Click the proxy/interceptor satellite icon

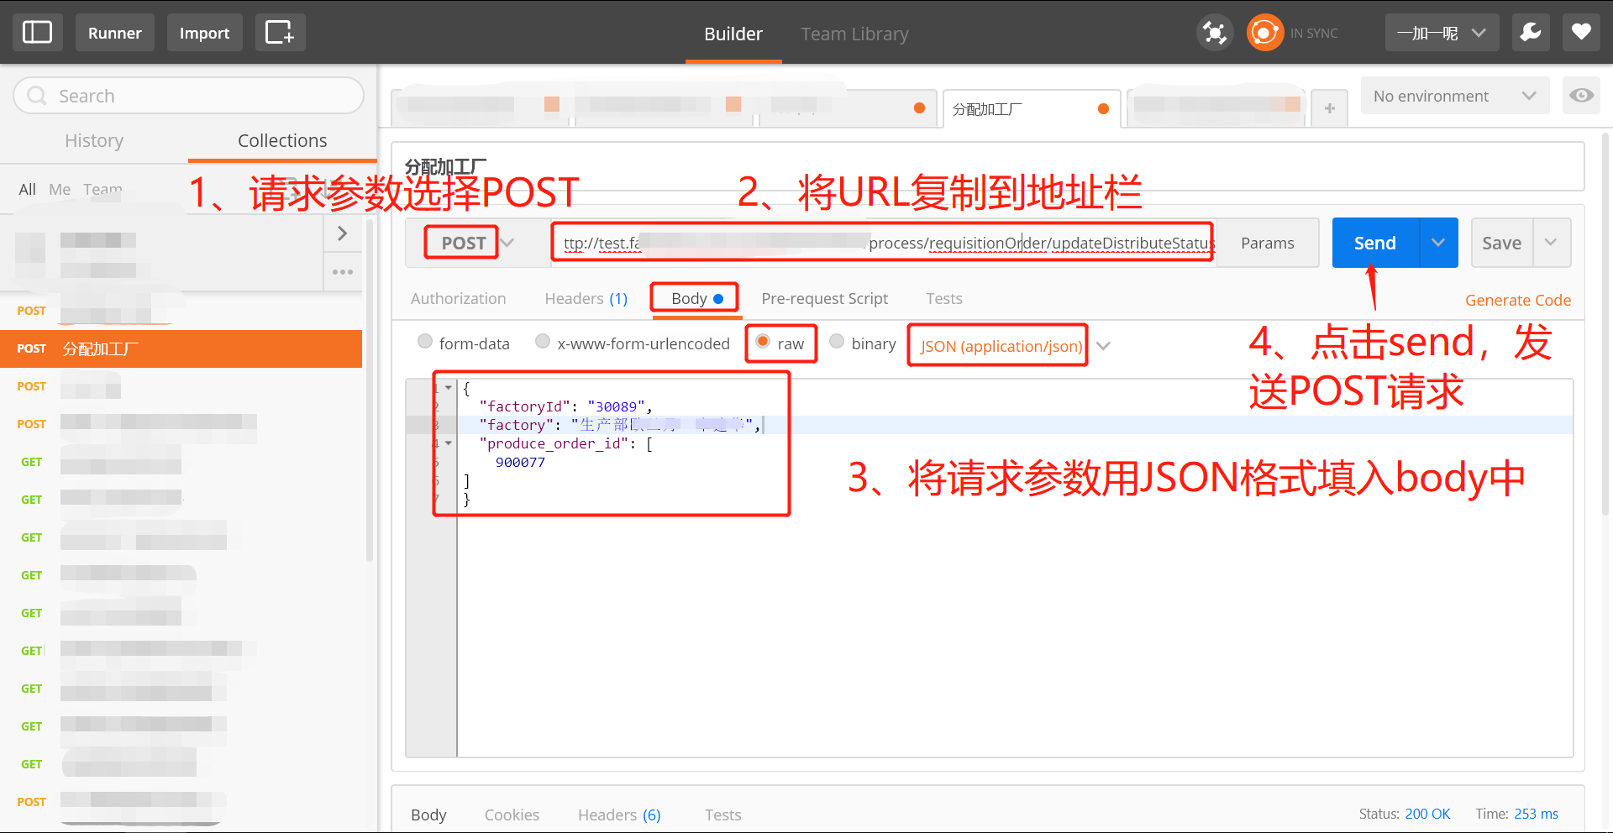coord(1214,33)
